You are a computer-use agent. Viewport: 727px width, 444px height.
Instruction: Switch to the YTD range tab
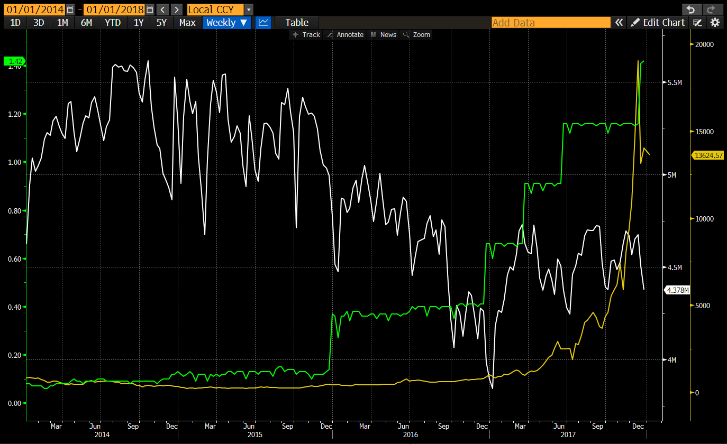click(113, 22)
